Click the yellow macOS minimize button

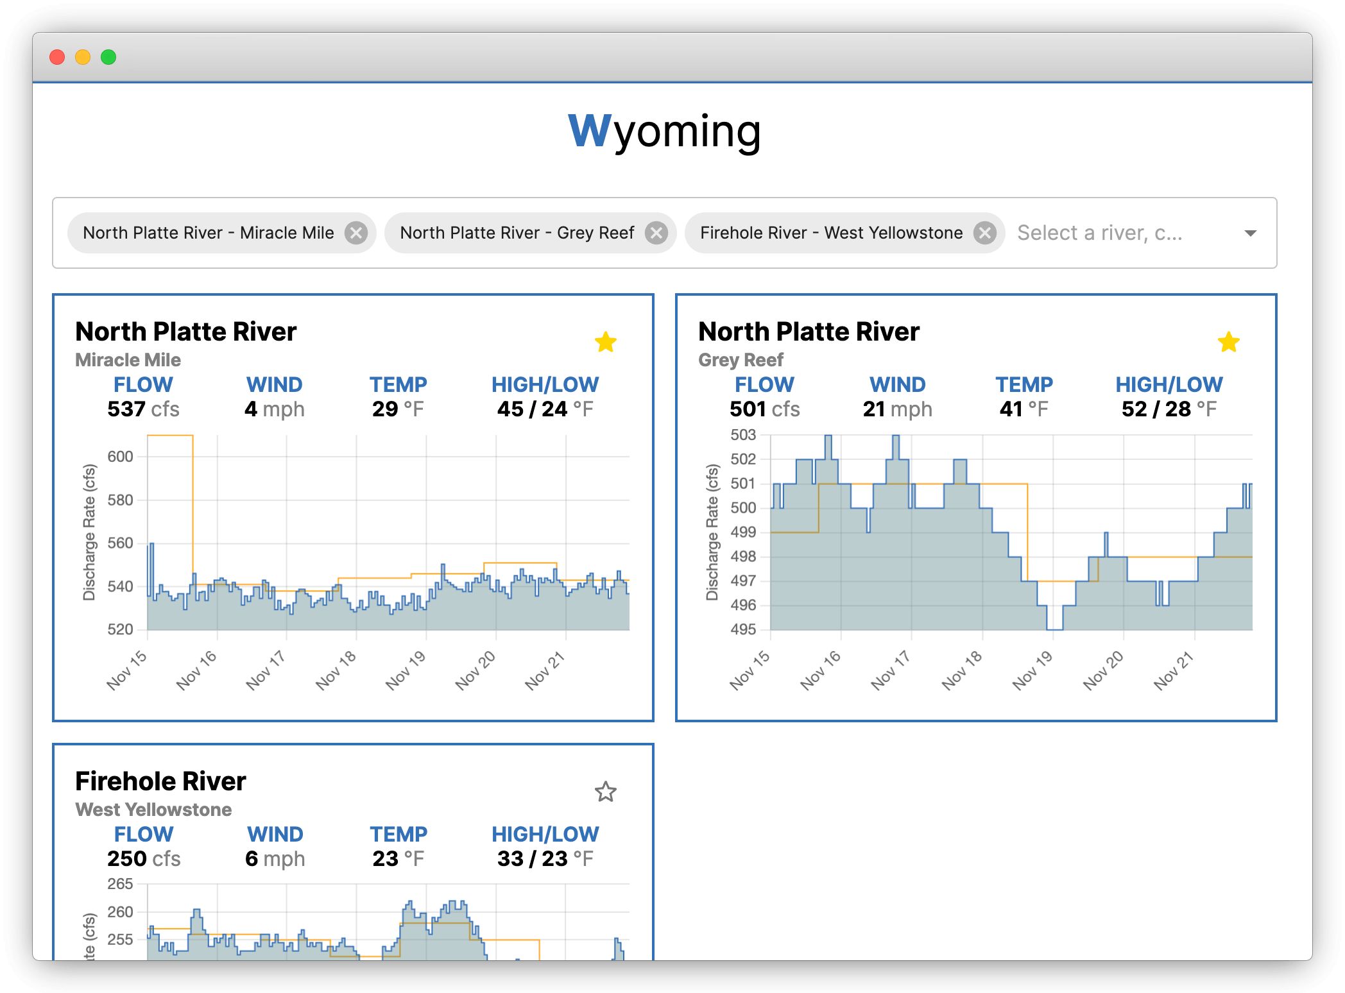[83, 57]
